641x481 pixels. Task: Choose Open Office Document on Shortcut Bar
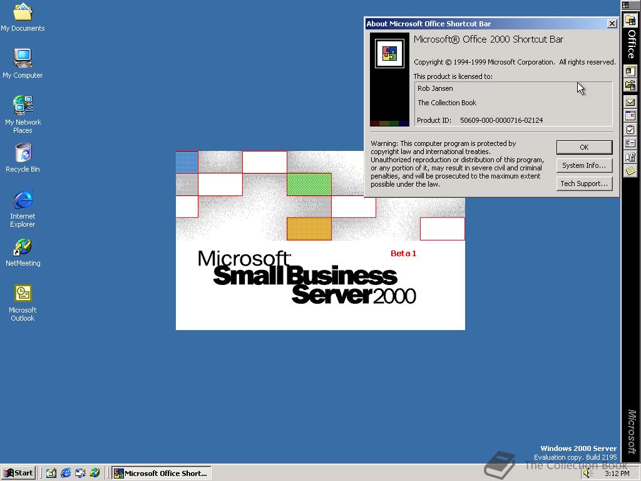(x=630, y=85)
